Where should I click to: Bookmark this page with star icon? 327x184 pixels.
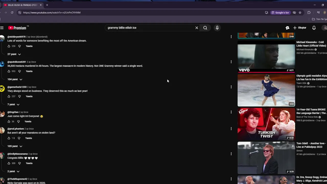point(300,13)
